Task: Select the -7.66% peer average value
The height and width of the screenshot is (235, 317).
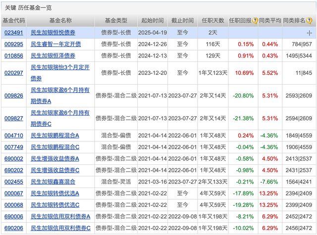Action: (x=269, y=182)
